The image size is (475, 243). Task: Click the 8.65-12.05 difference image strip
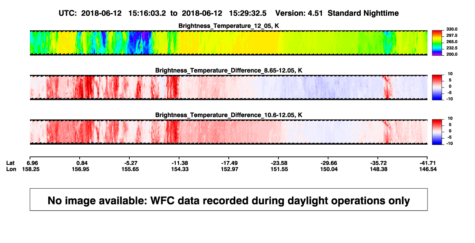(228, 87)
